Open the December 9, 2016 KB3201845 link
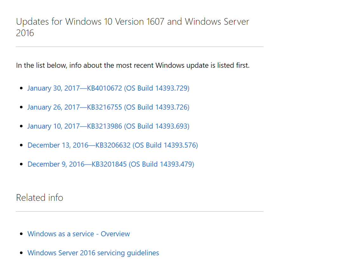This screenshot has height=261, width=339. [111, 164]
